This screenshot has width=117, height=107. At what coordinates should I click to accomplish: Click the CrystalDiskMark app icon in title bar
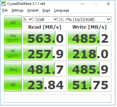click(x=3, y=4)
